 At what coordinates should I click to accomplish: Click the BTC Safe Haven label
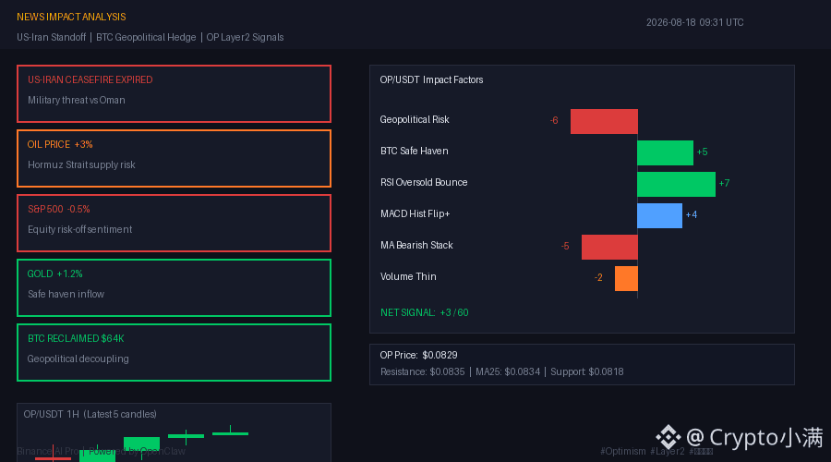[x=414, y=152]
